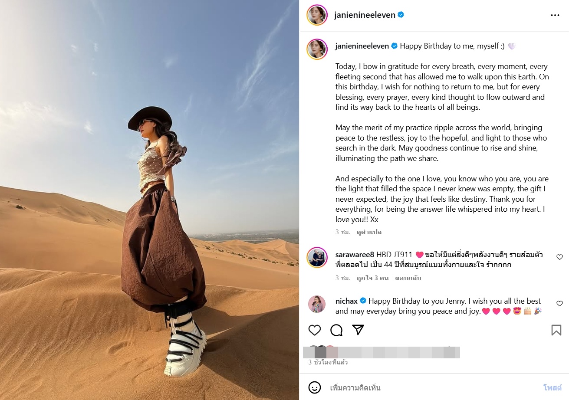The width and height of the screenshot is (569, 400).
Task: Save post using bookmark icon
Action: [x=556, y=330]
